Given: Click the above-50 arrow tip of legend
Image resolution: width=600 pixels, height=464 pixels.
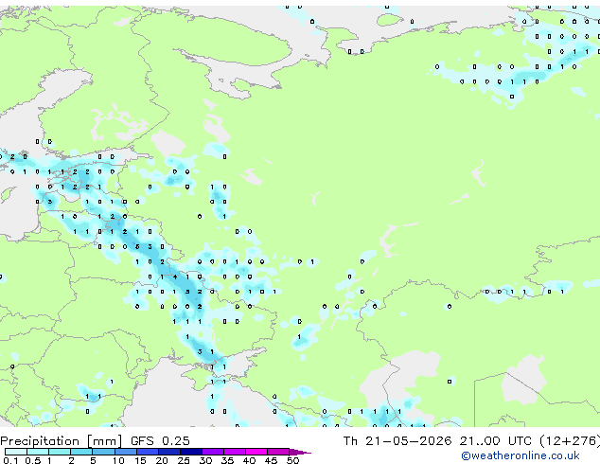Looking at the screenshot, I should (300, 452).
